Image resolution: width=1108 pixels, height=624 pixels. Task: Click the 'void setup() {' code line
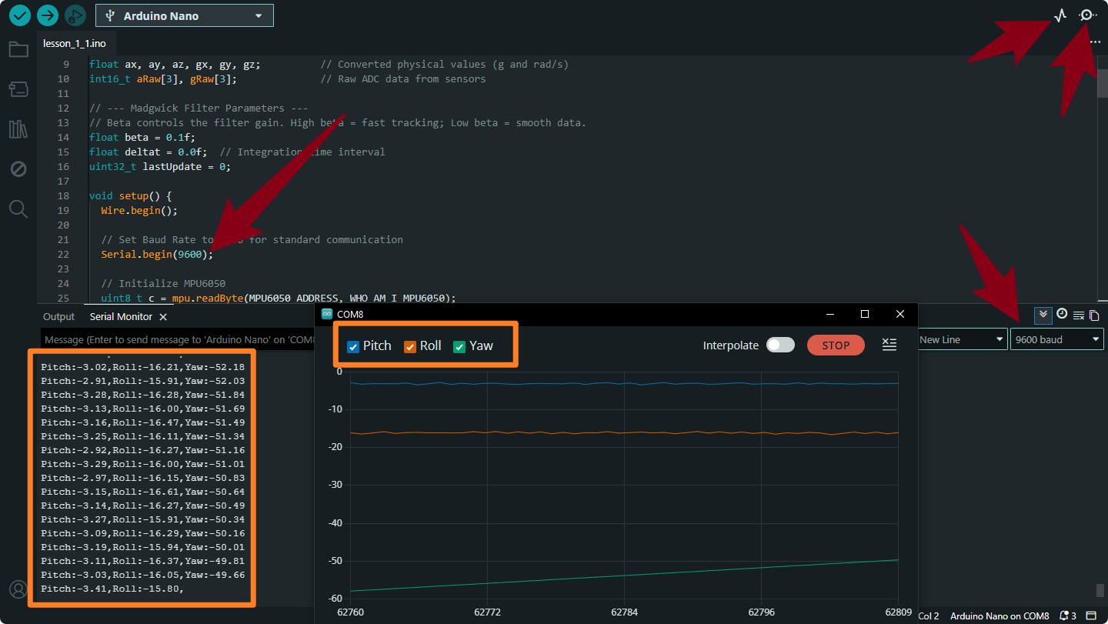(130, 195)
